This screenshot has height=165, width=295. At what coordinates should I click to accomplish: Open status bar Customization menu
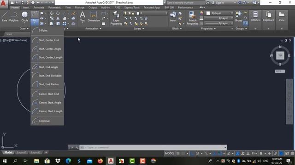292,154
